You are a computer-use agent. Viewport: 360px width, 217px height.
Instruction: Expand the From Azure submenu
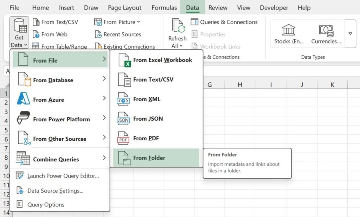[x=60, y=98]
